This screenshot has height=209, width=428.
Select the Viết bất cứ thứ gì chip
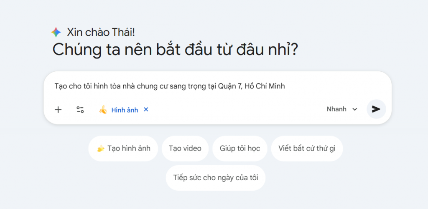coord(307,149)
